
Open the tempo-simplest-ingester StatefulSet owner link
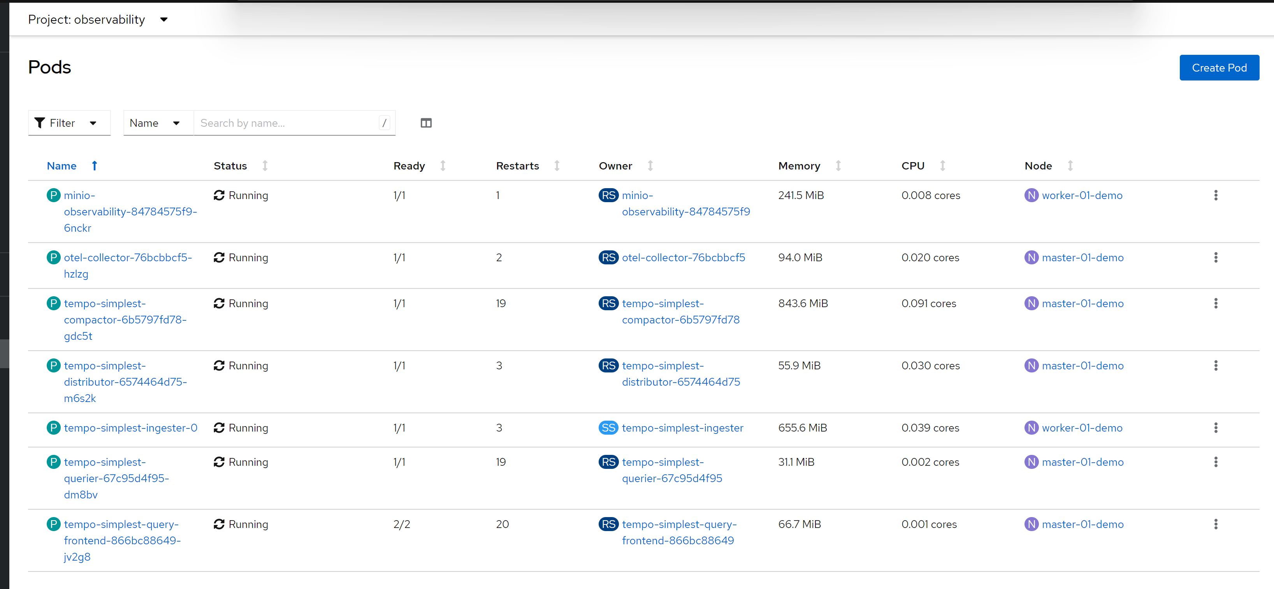[x=682, y=428]
